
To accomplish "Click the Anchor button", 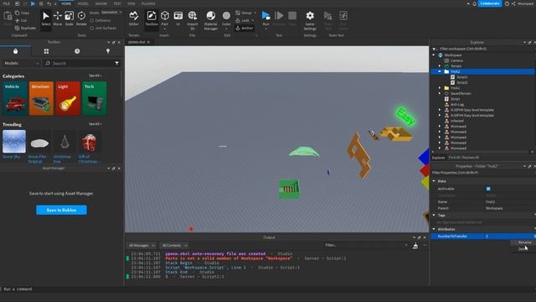I will [x=245, y=28].
